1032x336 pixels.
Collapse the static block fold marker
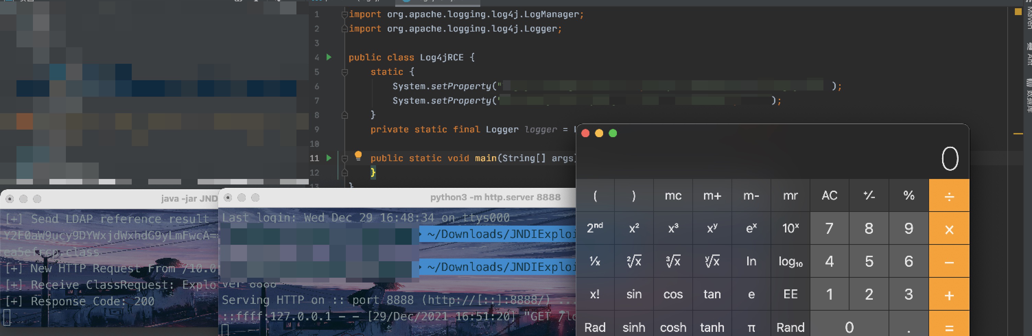coord(344,72)
